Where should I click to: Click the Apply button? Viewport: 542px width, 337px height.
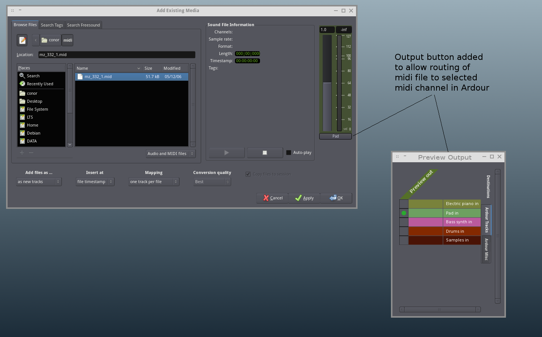click(x=304, y=198)
